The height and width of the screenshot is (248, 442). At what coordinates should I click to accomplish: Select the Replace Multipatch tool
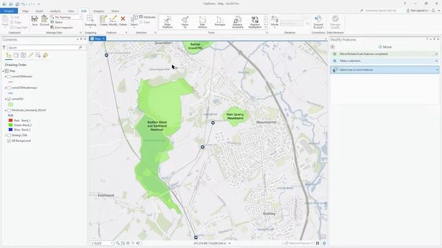tap(255, 22)
